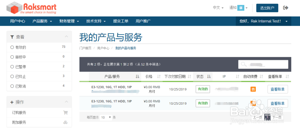Sort by 查看账单 column
Screen dimensions: 300x131
[x=278, y=77]
